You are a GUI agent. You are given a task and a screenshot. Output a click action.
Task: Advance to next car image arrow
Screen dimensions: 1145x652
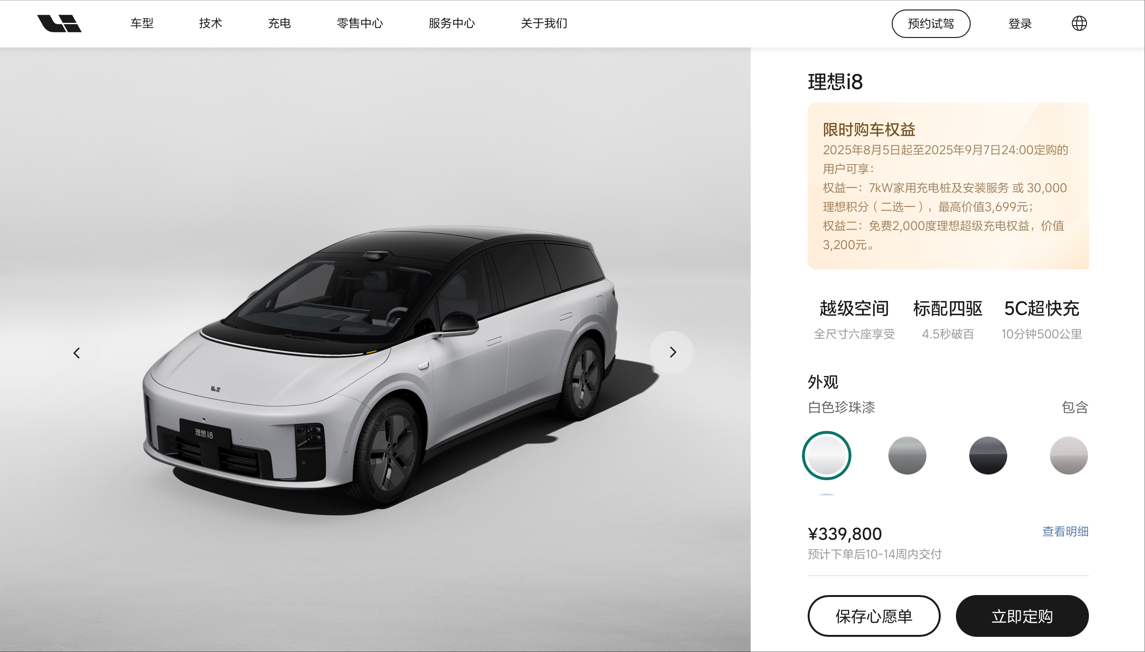[672, 352]
